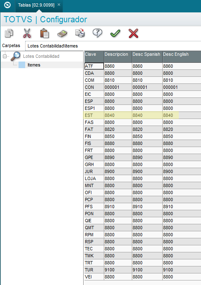Select the FAT row key
This screenshot has width=201, height=285.
point(94,129)
